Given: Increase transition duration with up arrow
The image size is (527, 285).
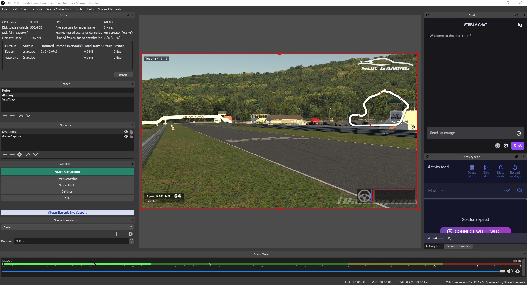Looking at the screenshot, I should [131, 240].
